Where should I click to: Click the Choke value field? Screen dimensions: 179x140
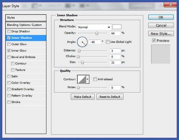coord(115,56)
